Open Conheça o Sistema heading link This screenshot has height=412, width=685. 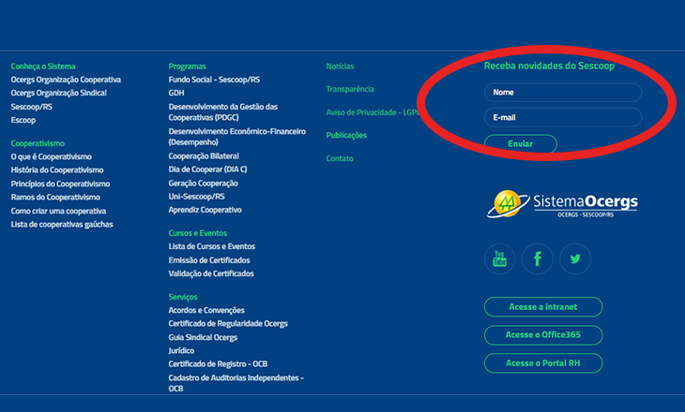[43, 66]
